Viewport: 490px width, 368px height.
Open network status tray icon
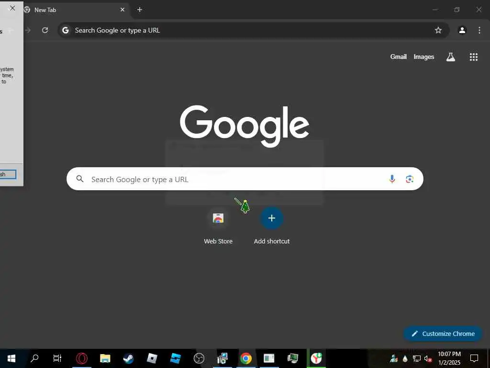tap(417, 358)
